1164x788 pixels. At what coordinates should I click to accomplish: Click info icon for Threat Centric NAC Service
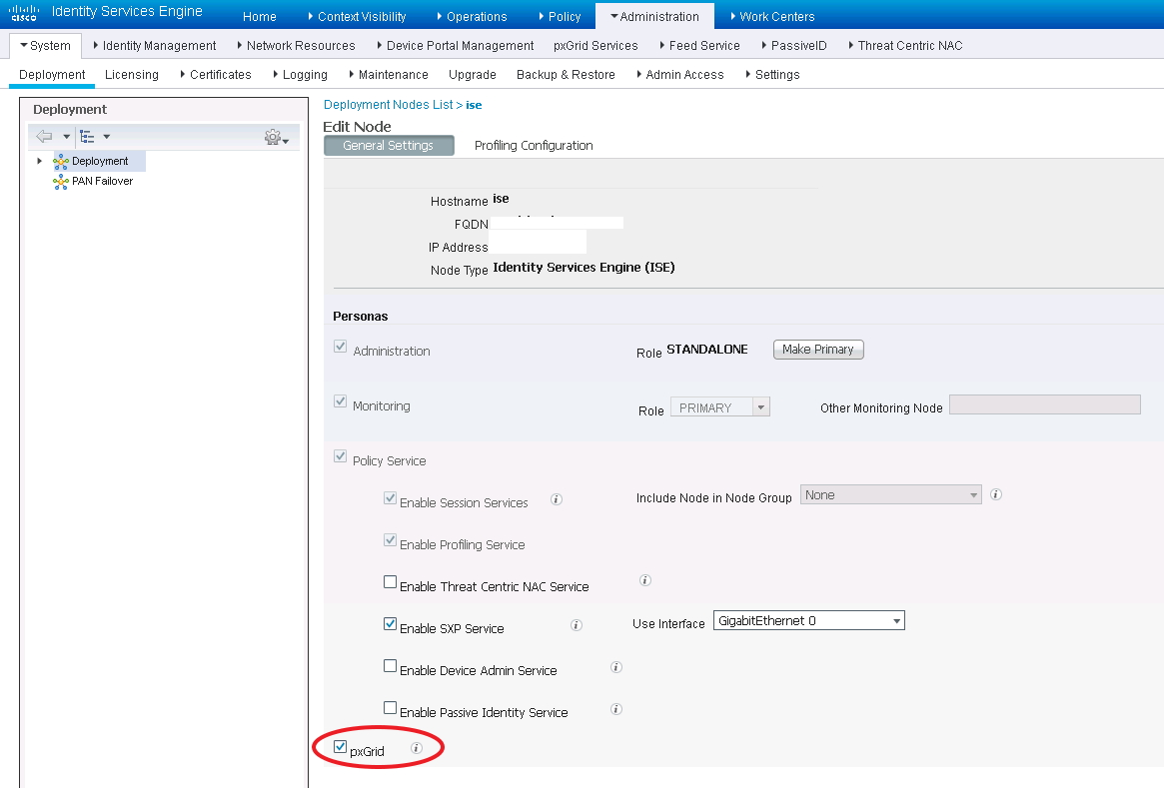[645, 580]
